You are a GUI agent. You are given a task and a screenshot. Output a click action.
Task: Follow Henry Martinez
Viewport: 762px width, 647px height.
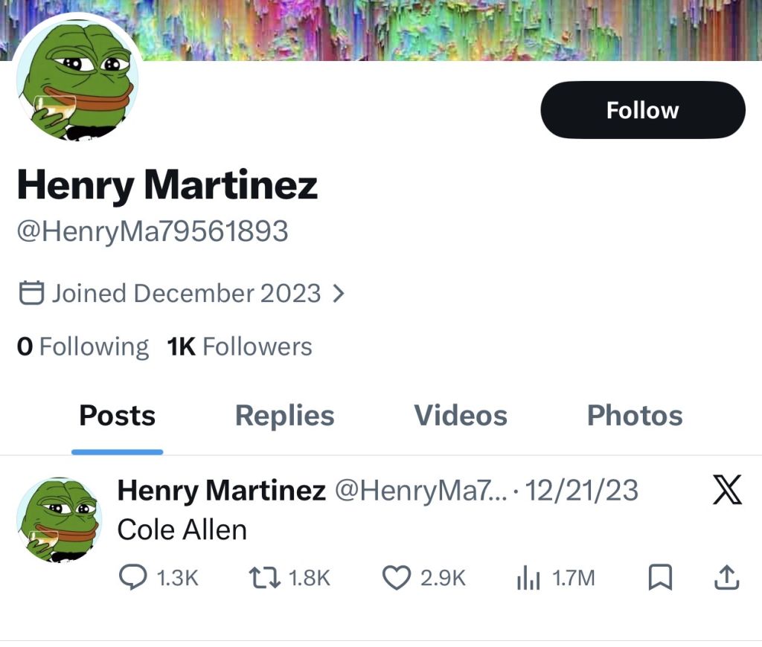[x=641, y=109]
